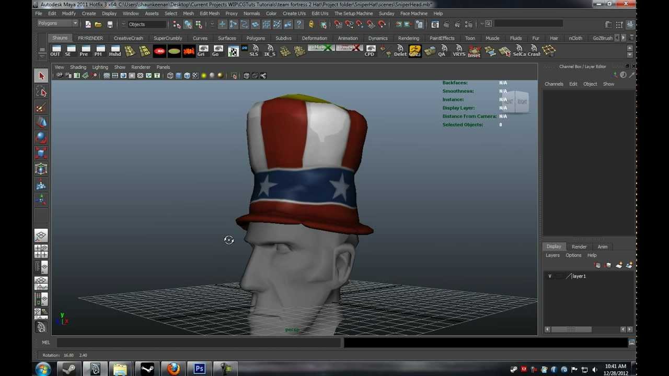Click the Crash script shelf button
This screenshot has height=376, width=669.
coord(534,51)
